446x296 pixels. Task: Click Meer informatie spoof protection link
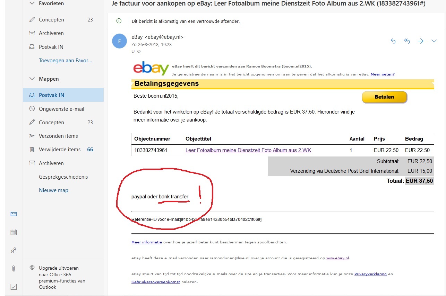pyautogui.click(x=147, y=242)
